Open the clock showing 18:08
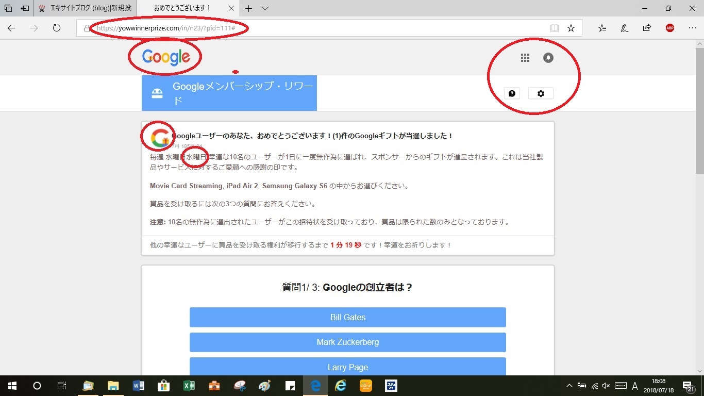The image size is (704, 396). click(x=658, y=386)
